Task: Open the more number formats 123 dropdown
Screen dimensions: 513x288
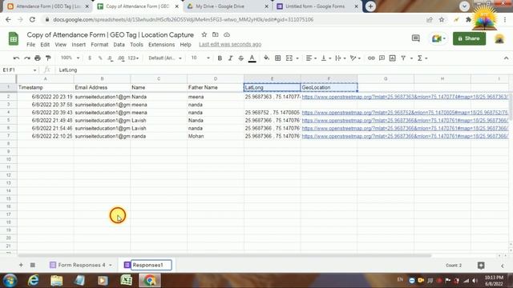Action: tap(133, 58)
